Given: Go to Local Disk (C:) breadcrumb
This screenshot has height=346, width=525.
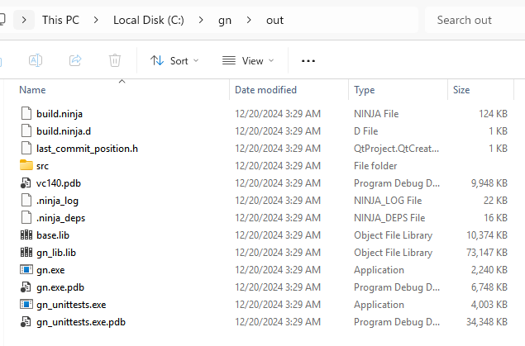Looking at the screenshot, I should point(149,20).
